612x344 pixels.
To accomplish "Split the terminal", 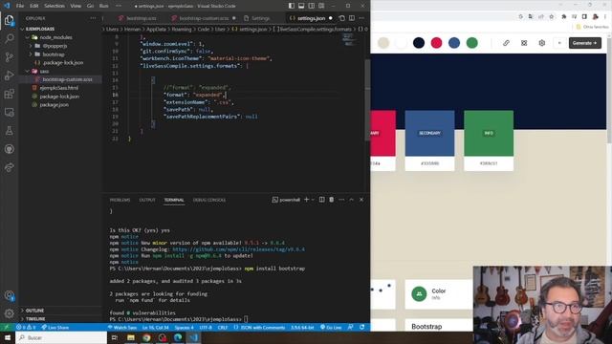I will click(x=321, y=200).
